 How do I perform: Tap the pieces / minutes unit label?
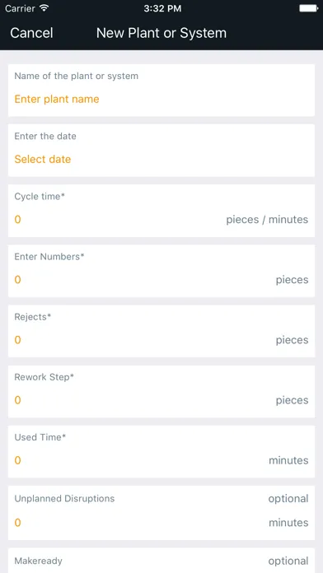click(x=267, y=219)
